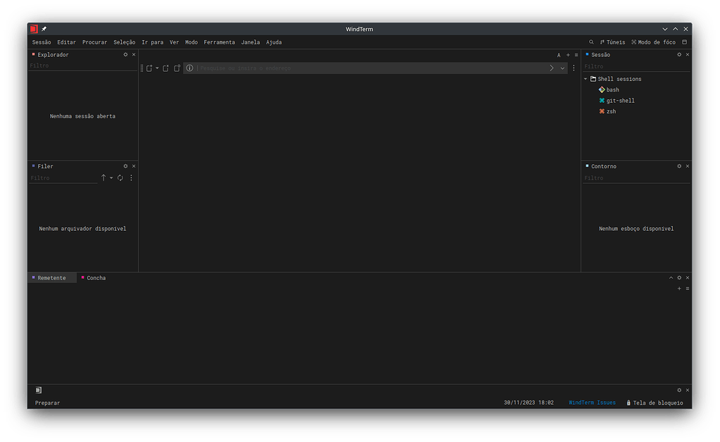Open Sessão panel settings gear
Viewport: 720px width, 442px height.
click(x=679, y=55)
